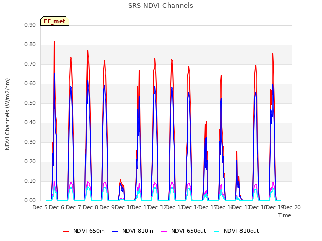The width and height of the screenshot is (322, 241).
Task: Click the Dec 8 x-axis tick label
Action: (x=90, y=207)
